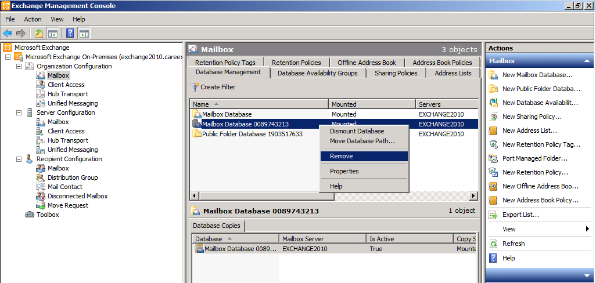Switch to the Sharing Policies tab

(396, 73)
